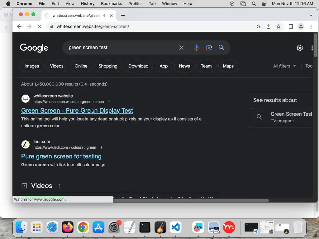Open the Apple menu
Viewport: 319px width, 239px height.
[8, 4]
